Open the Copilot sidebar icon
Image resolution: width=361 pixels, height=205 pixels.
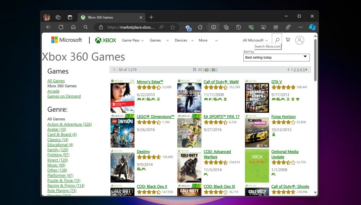[x=312, y=27]
